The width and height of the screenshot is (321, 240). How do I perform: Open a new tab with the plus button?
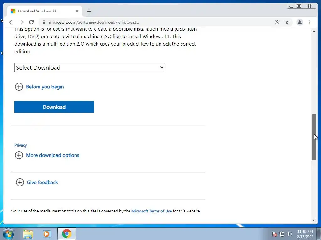89,11
